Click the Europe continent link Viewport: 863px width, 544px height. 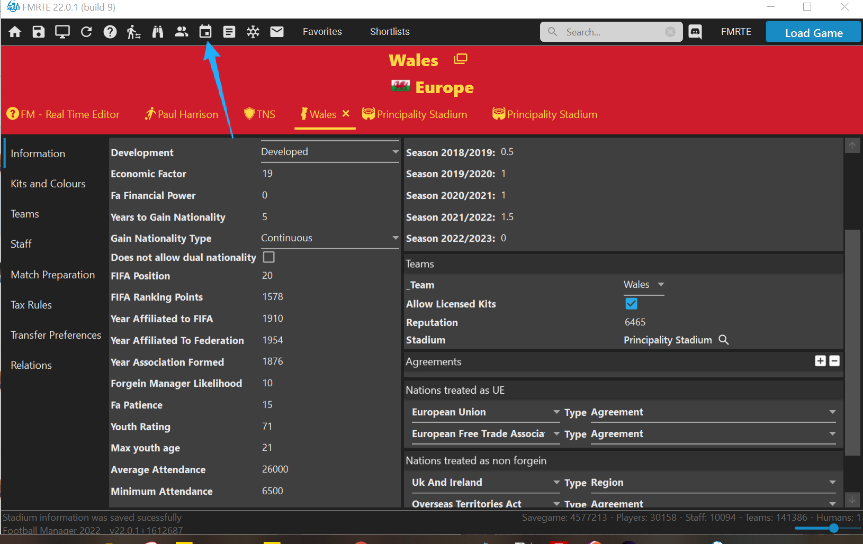click(x=444, y=87)
